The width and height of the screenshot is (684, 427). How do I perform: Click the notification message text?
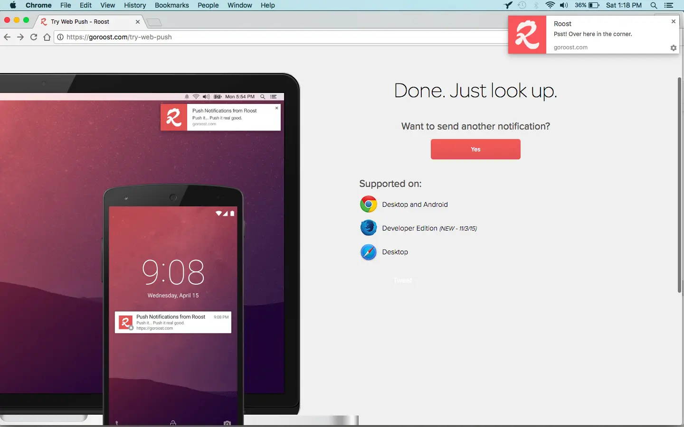593,34
